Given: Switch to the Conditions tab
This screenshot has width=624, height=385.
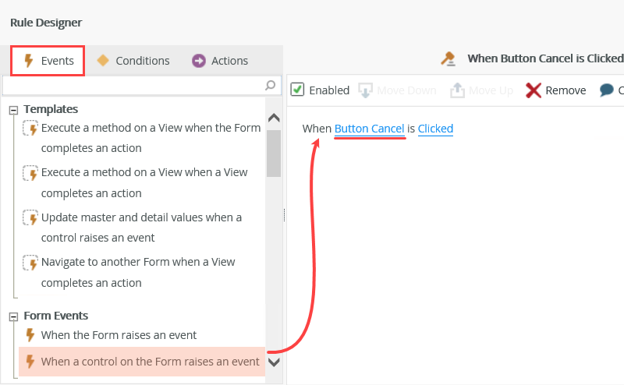Looking at the screenshot, I should (133, 61).
